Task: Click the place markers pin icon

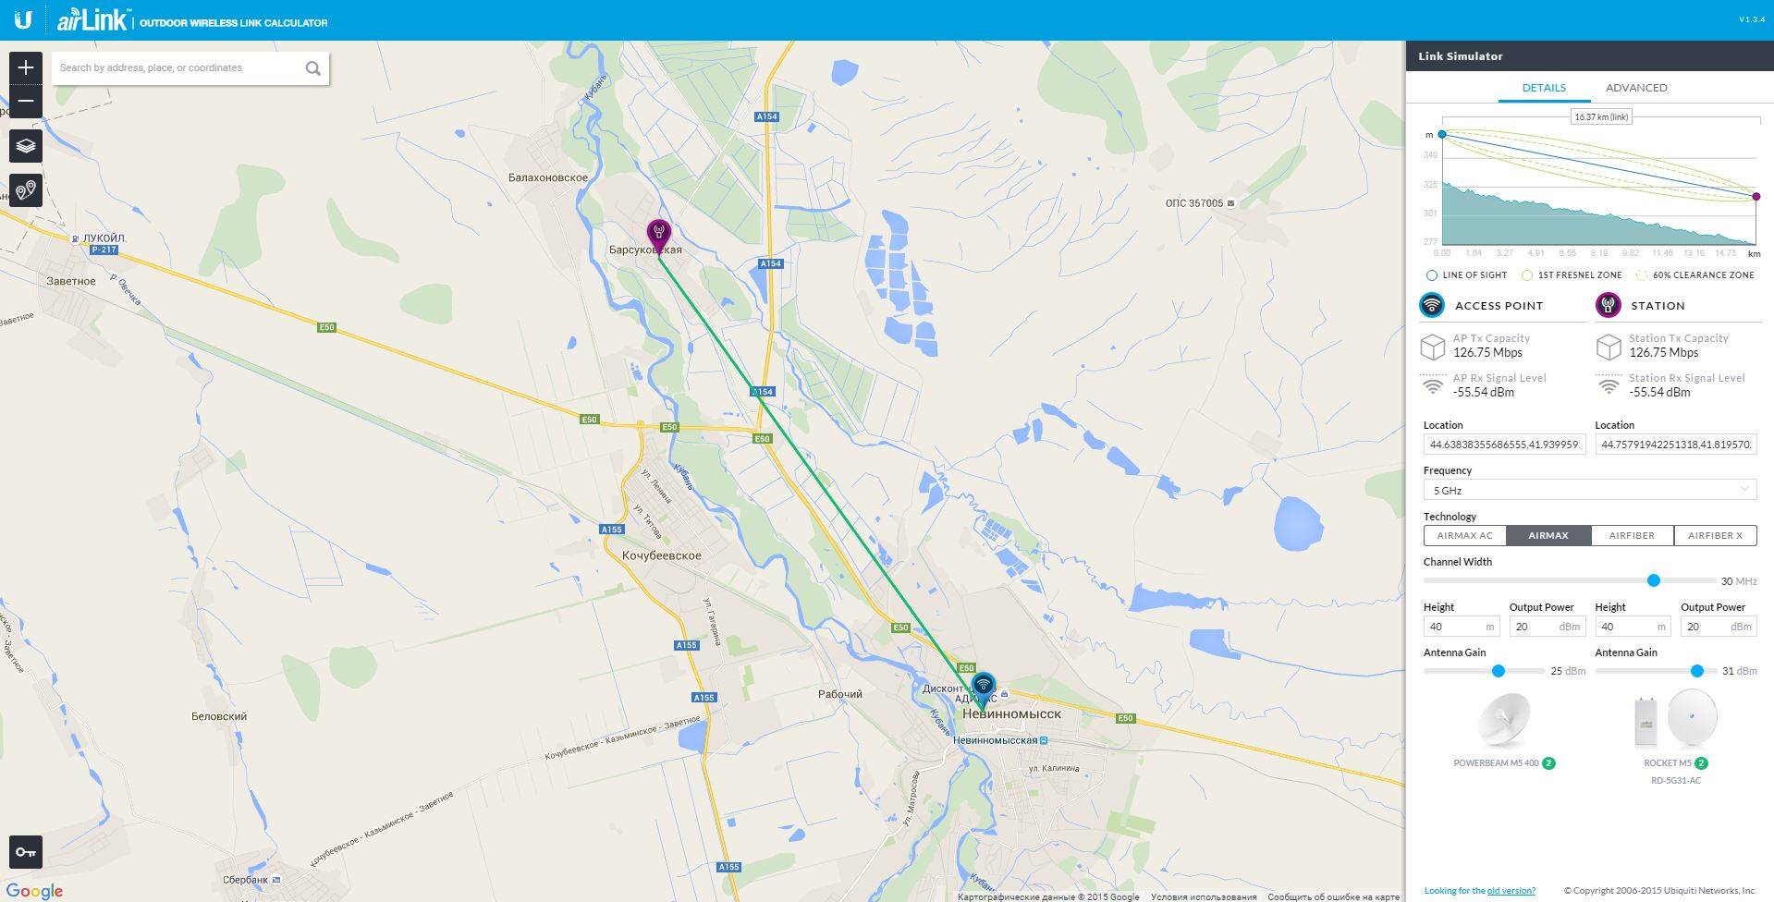Action: click(x=26, y=190)
